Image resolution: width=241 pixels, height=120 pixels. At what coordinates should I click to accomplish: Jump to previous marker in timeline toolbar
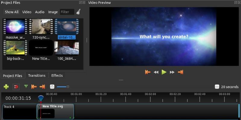(x=34, y=87)
